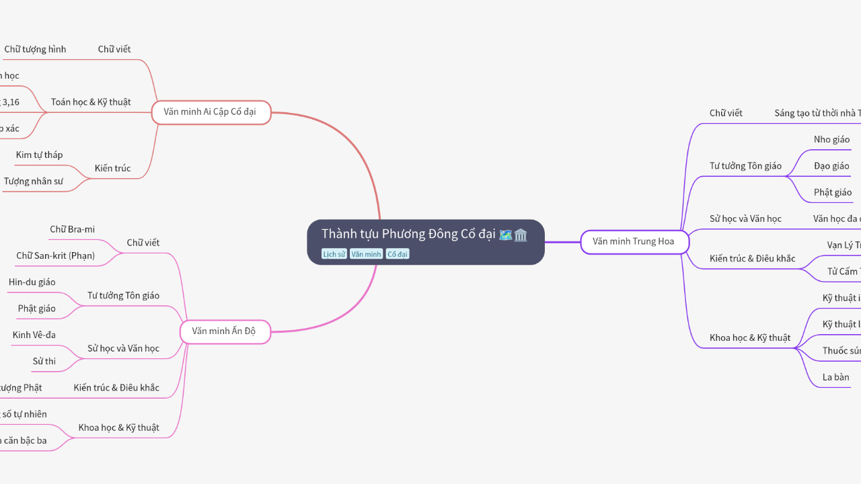Select the 'Nho giáo' node
This screenshot has height=484, width=861.
point(831,140)
